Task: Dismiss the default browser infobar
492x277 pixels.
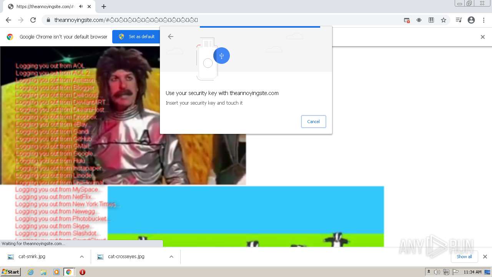Action: [483, 37]
